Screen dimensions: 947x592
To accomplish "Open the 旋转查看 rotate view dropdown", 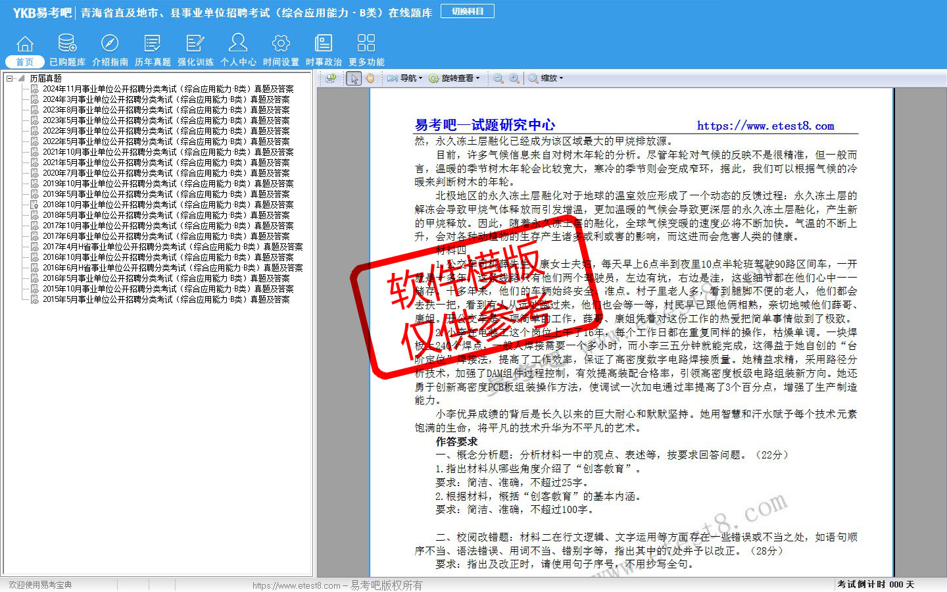I will coord(454,78).
